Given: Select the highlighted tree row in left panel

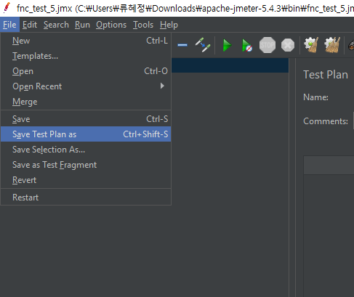Looking at the screenshot, I should tap(230, 65).
